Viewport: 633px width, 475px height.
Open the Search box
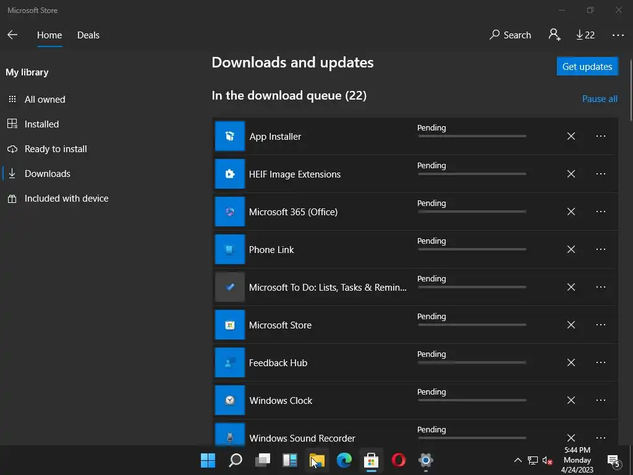pos(510,35)
